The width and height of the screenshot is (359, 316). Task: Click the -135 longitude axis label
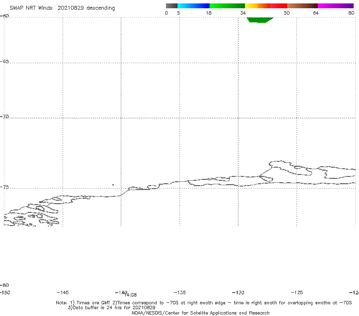179,293
